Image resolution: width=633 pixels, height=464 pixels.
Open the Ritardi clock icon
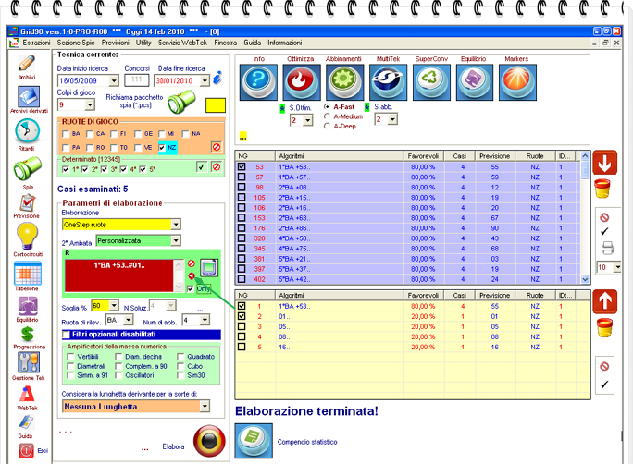click(x=27, y=131)
